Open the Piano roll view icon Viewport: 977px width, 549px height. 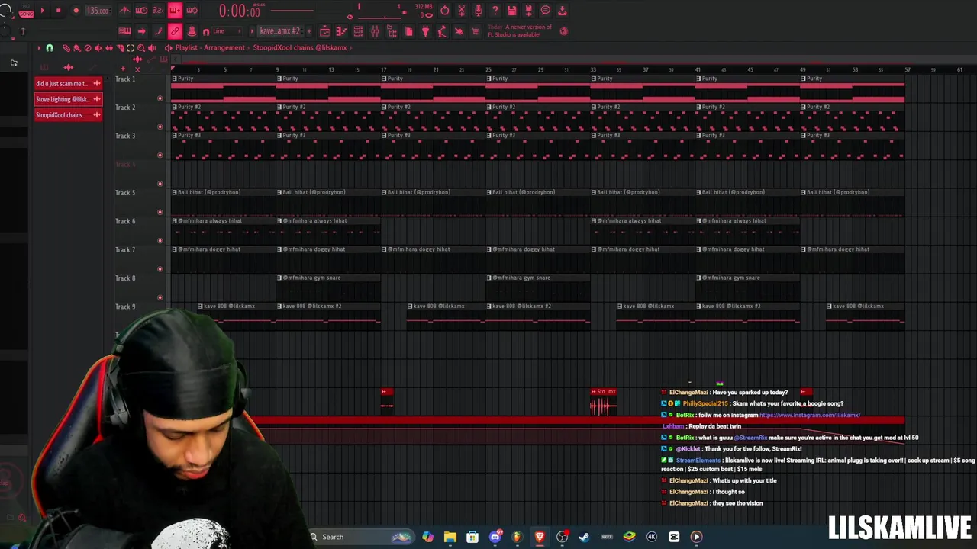341,31
